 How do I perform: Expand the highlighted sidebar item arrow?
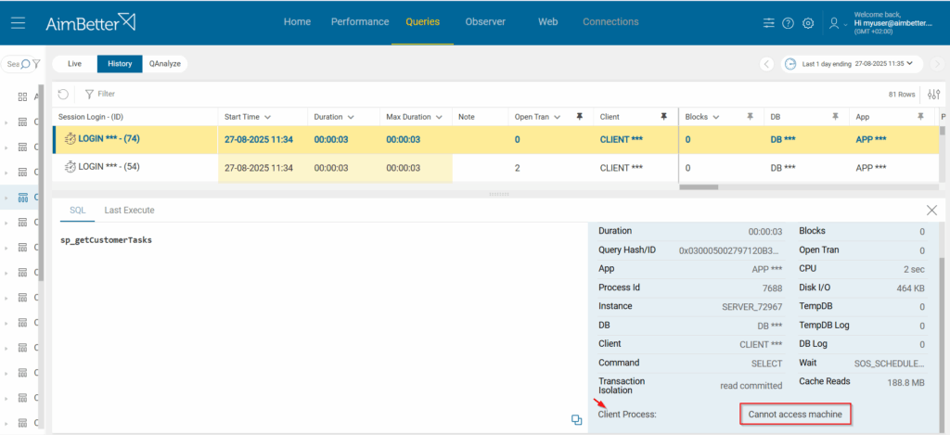(x=6, y=197)
